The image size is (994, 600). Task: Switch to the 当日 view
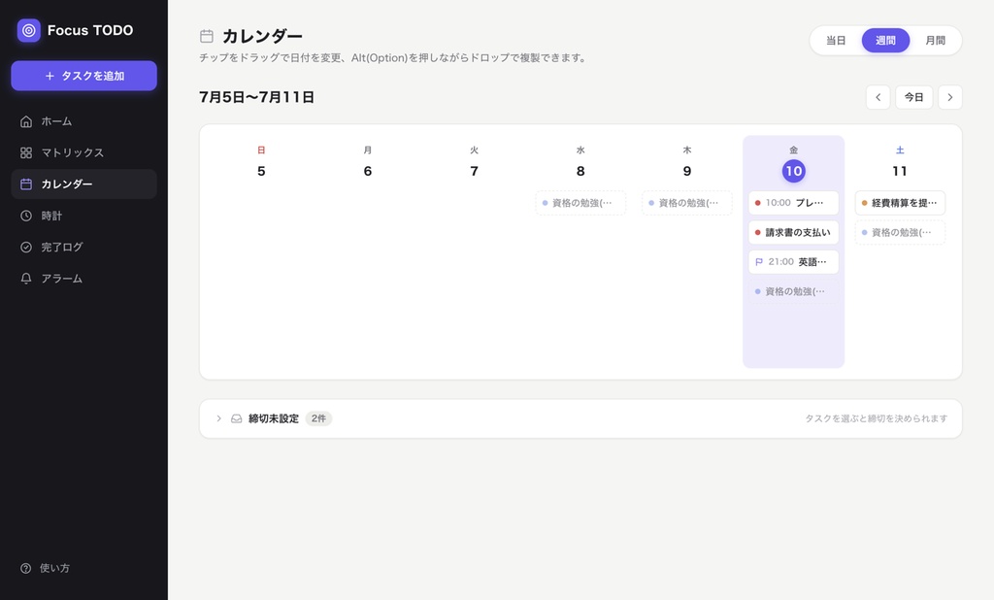click(836, 41)
